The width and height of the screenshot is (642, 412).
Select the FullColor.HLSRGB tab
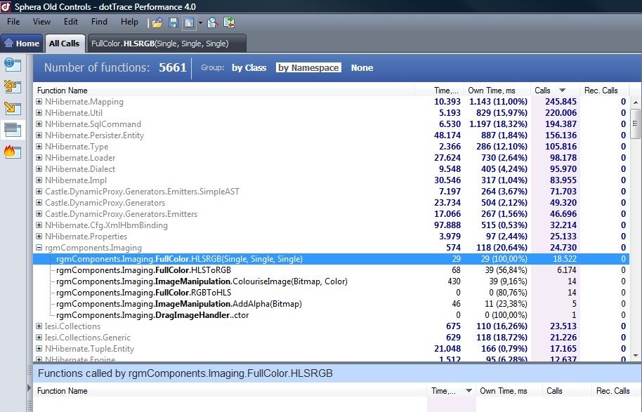pyautogui.click(x=166, y=44)
